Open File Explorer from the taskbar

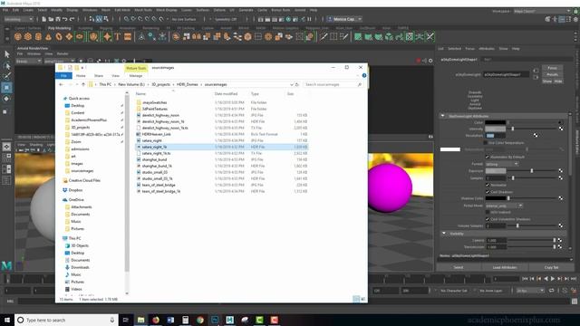click(141, 320)
